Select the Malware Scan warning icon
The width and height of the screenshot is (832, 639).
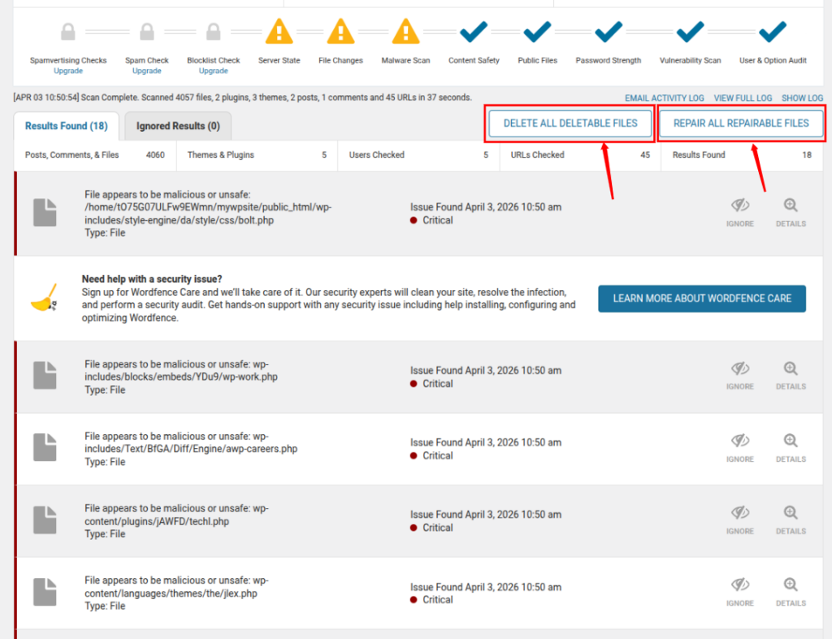pyautogui.click(x=405, y=31)
